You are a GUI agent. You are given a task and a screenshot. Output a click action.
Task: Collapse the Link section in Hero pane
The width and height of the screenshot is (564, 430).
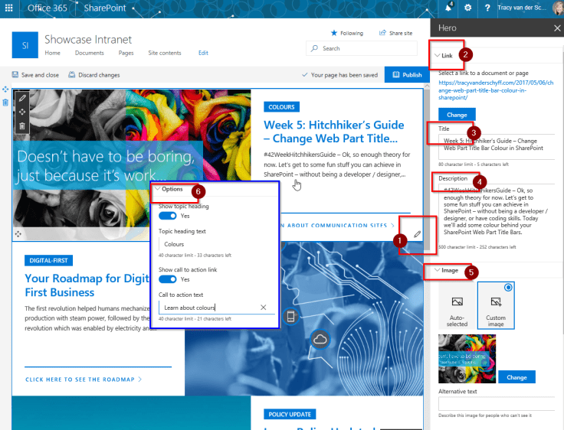(438, 56)
